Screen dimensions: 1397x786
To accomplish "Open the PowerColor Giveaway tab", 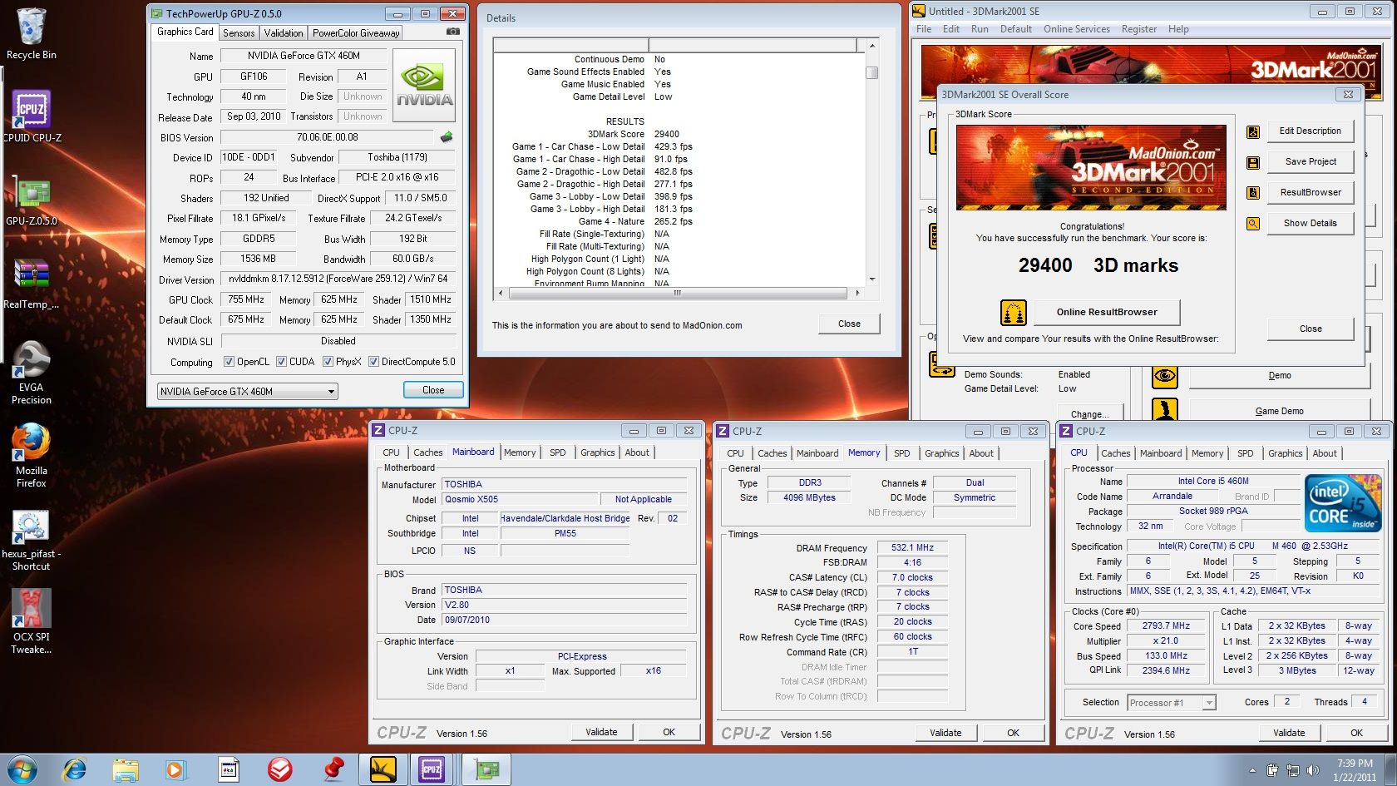I will 356,33.
